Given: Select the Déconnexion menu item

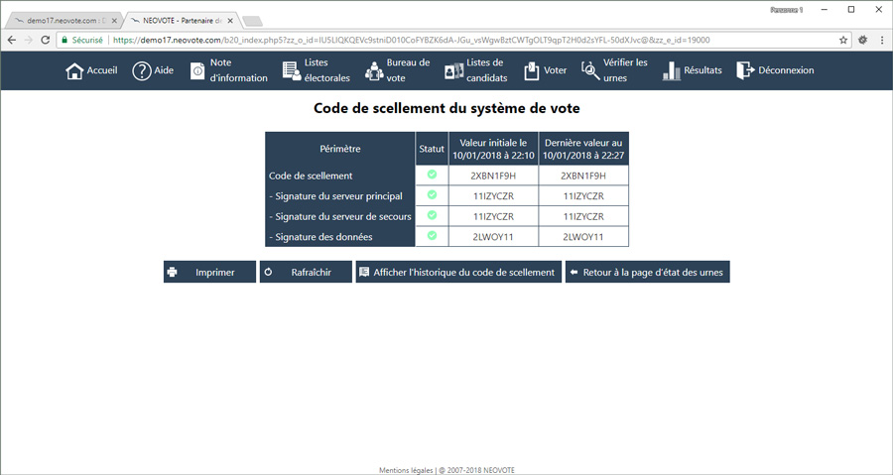Looking at the screenshot, I should point(776,70).
